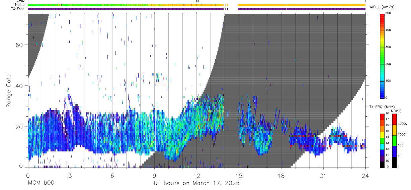Image resolution: width=411 pixels, height=190 pixels.
Task: Click the 'NOISE' legend title
Action: [x=396, y=111]
